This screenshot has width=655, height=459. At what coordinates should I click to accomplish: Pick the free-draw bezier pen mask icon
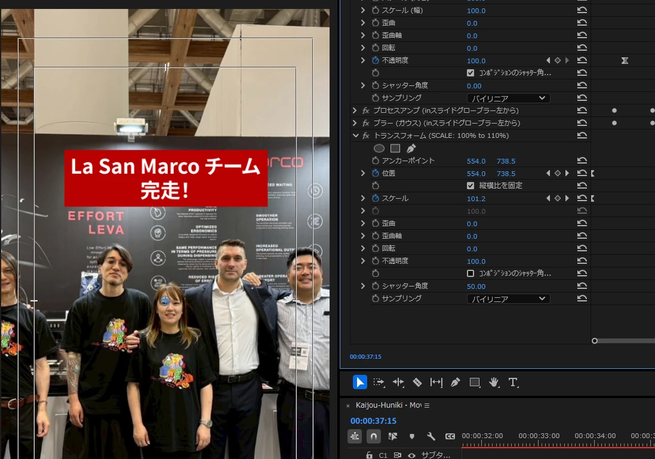[x=411, y=148]
